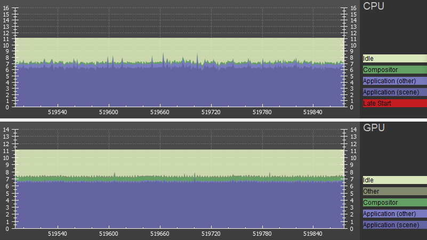This screenshot has height=240, width=427.
Task: Click the Idle legend entry in CPU panel
Action: pyautogui.click(x=394, y=59)
